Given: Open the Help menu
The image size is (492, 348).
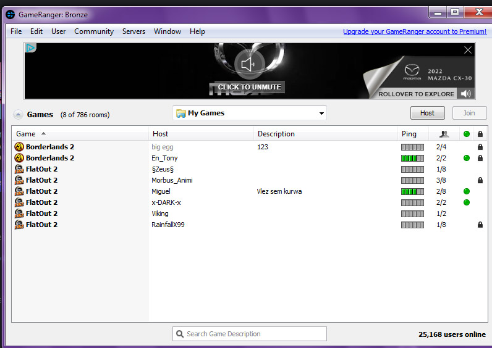Looking at the screenshot, I should pyautogui.click(x=197, y=31).
